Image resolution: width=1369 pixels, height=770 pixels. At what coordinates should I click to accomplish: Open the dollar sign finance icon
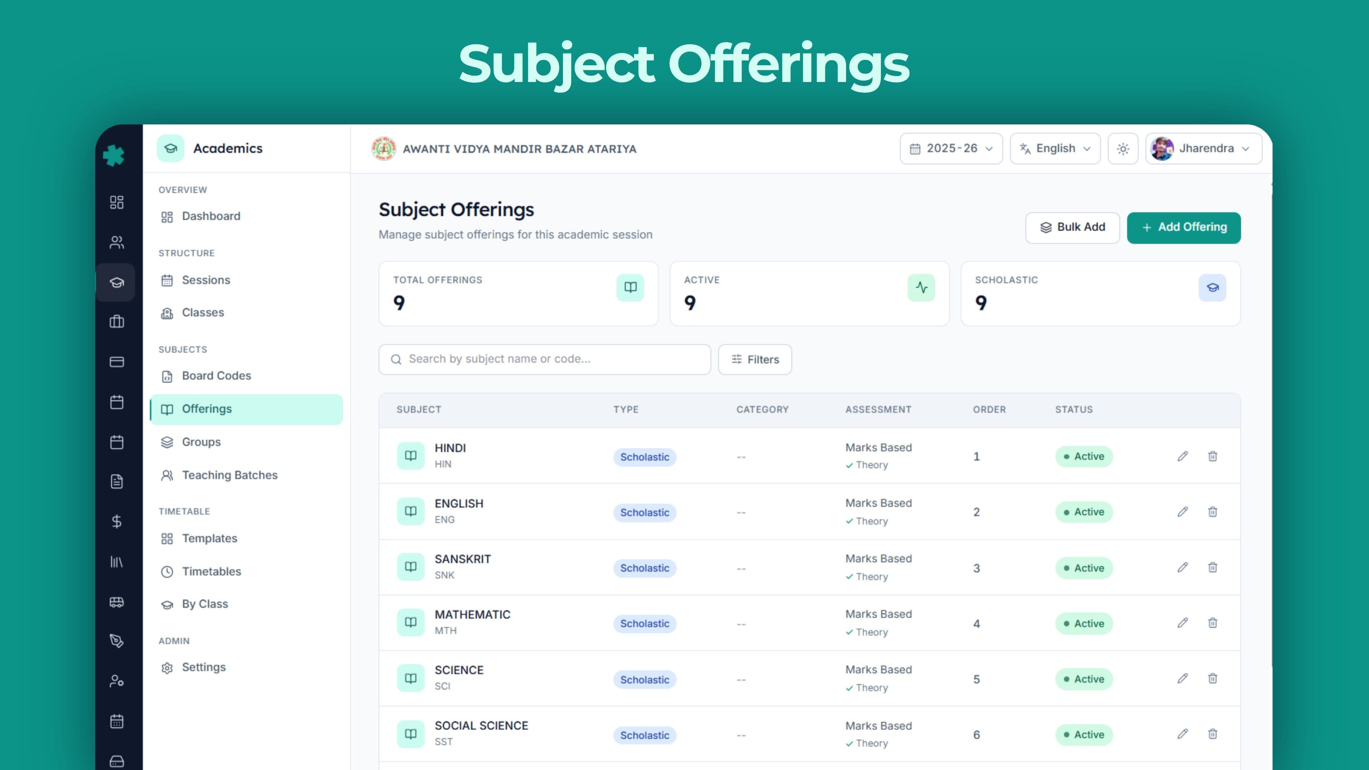click(116, 521)
